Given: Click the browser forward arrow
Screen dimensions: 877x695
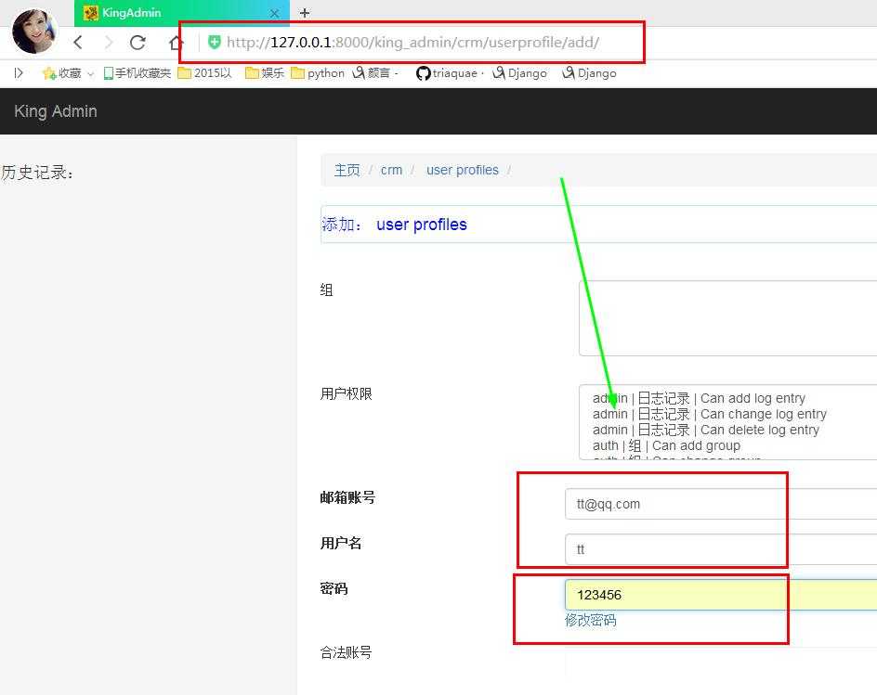Looking at the screenshot, I should 109,42.
